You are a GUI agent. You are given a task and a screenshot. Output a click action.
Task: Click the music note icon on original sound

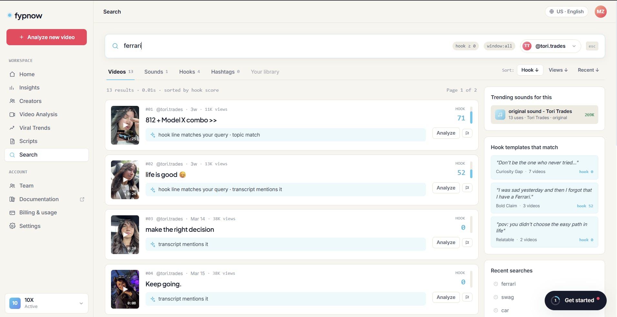click(x=500, y=115)
